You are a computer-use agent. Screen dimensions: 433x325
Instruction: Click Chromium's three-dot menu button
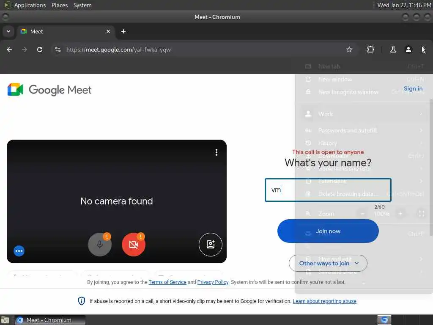click(423, 50)
